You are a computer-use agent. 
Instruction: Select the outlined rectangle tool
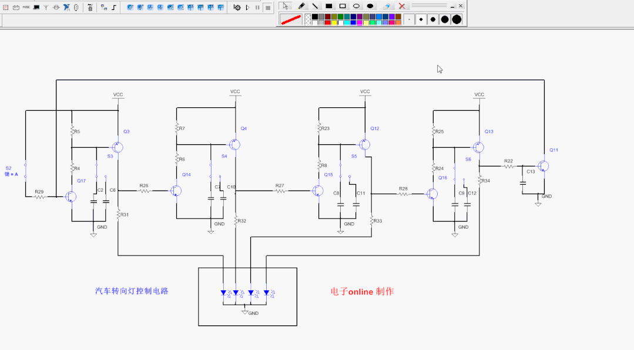pos(343,6)
